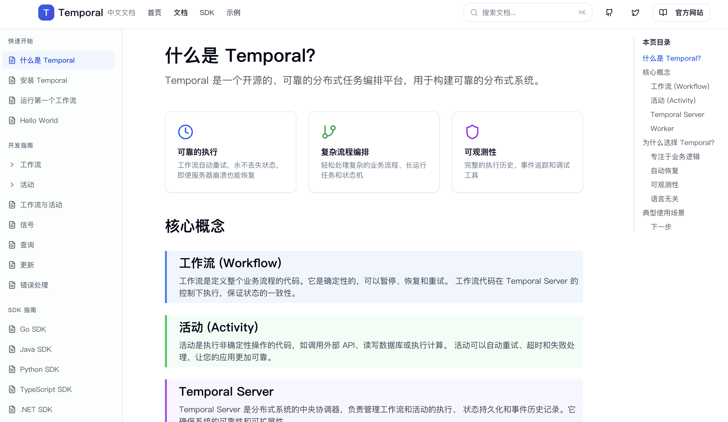Viewport: 728px width, 422px height.
Task: Open the SDK navigation menu item
Action: pos(207,12)
